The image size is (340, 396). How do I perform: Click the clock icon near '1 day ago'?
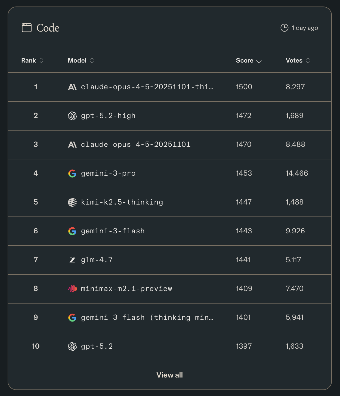[284, 27]
